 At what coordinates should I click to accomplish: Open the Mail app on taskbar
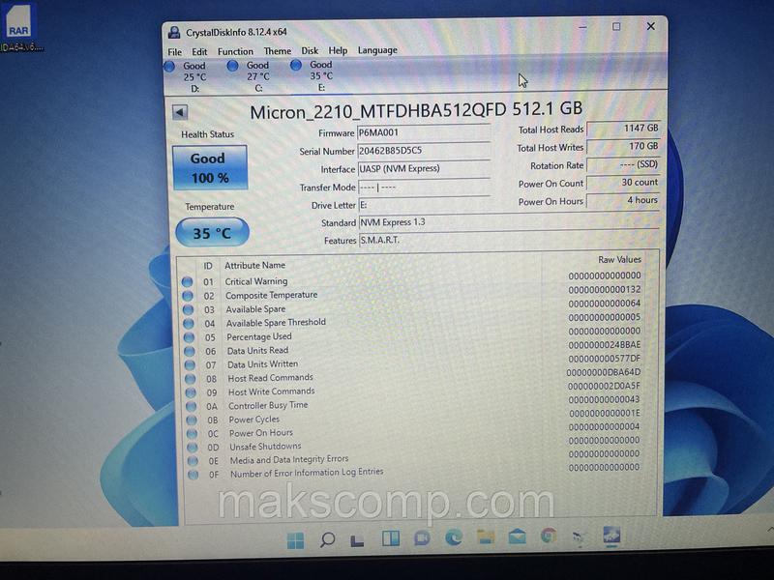point(518,537)
